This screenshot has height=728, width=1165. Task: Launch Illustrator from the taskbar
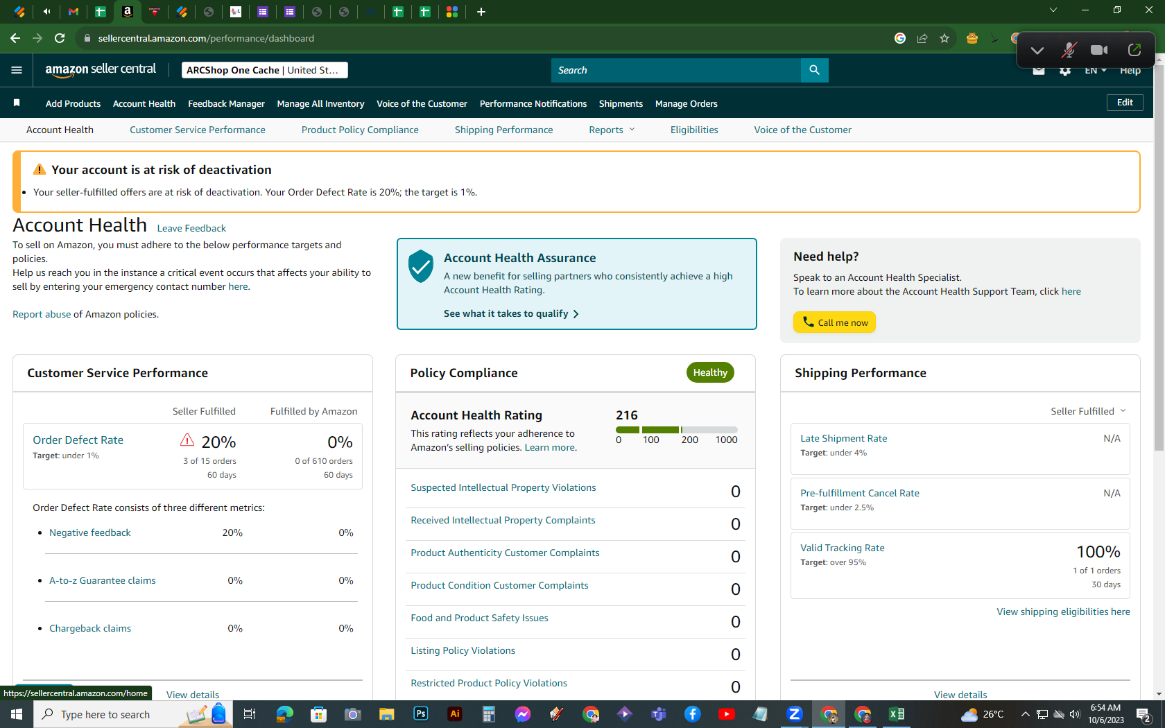pos(455,714)
